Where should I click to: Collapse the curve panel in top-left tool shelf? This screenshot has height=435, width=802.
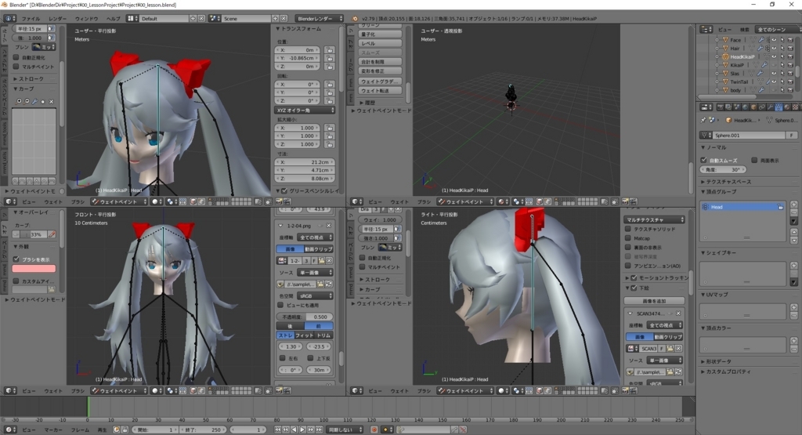(23, 89)
